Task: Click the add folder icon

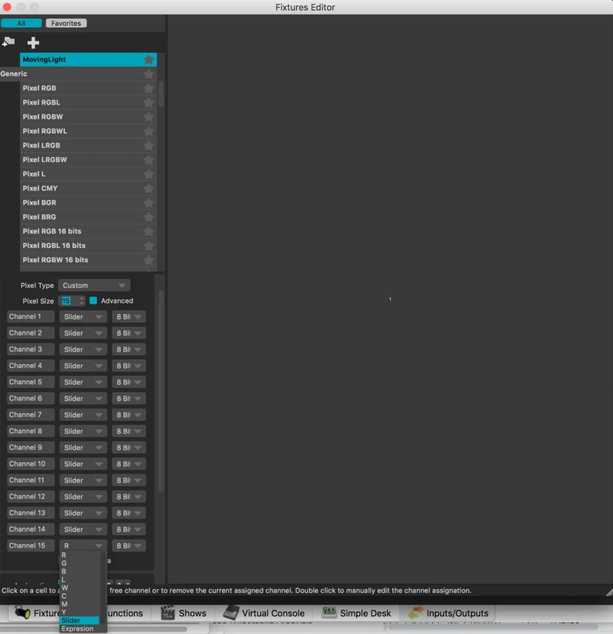Action: coord(9,42)
